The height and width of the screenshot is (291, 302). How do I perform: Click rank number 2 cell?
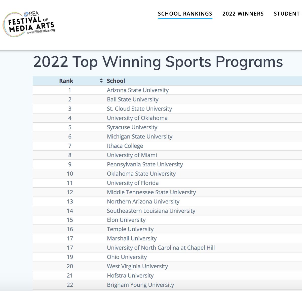pyautogui.click(x=70, y=99)
